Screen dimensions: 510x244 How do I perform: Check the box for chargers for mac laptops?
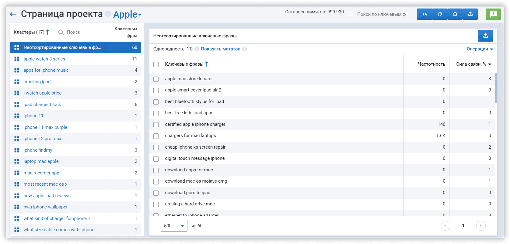156,136
